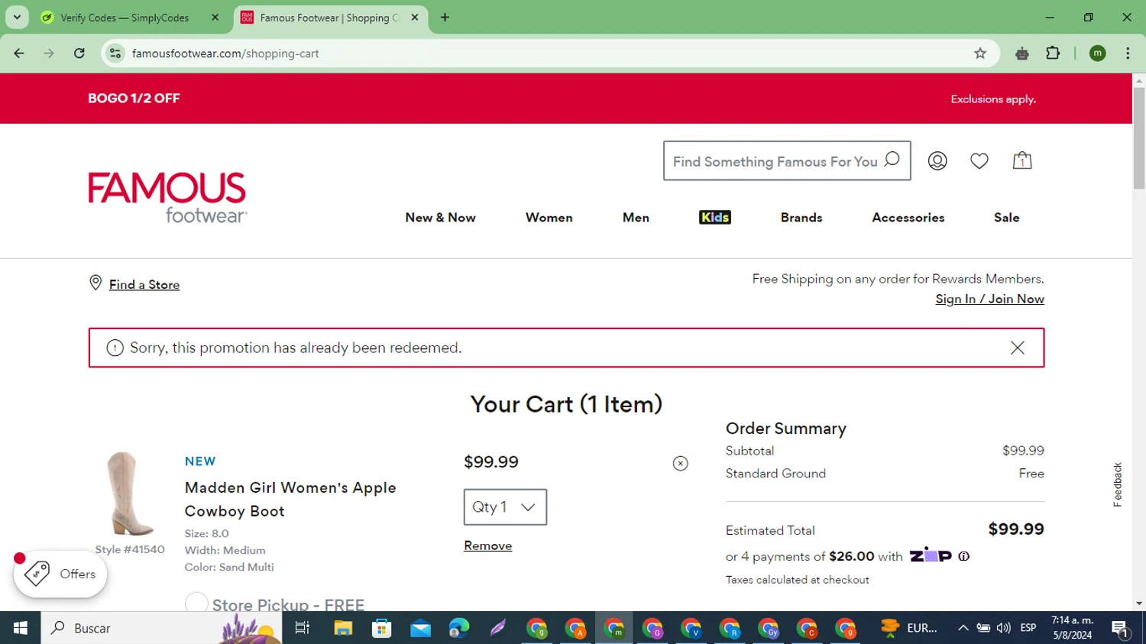Open the Brands menu

801,218
